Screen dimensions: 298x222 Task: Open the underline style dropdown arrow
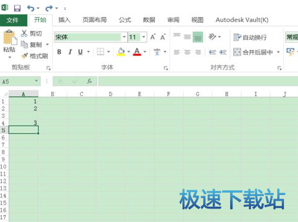point(89,52)
